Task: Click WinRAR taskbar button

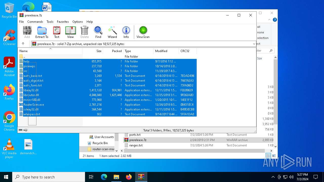Action: (141, 177)
